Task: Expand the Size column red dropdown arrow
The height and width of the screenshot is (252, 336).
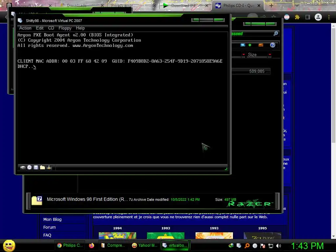Action: click(270, 55)
